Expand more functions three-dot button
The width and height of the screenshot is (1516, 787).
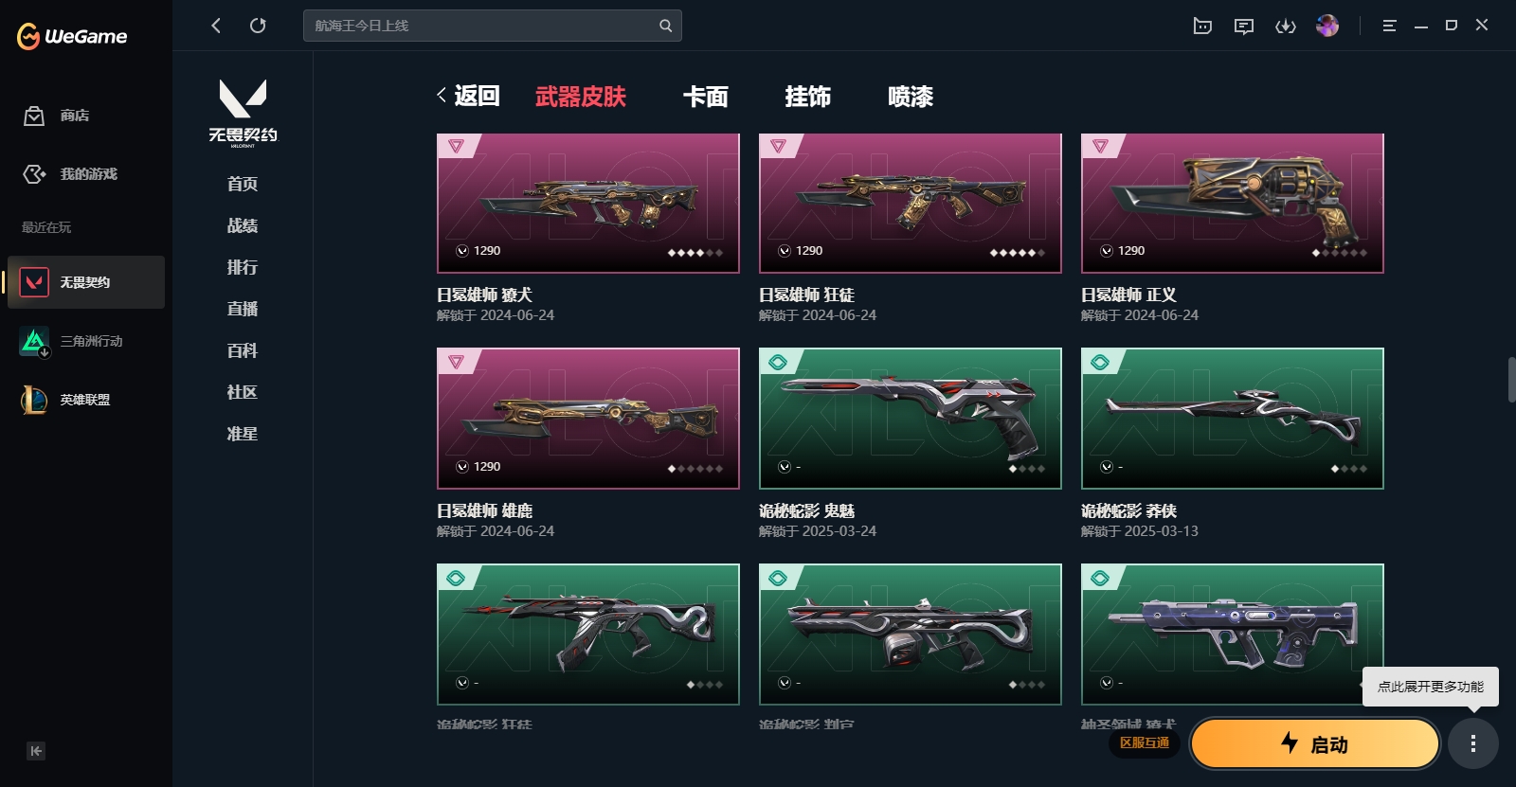pyautogui.click(x=1472, y=743)
